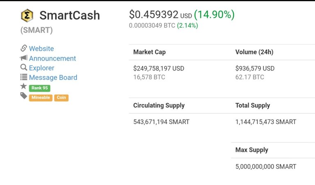Screen dimensions: 315x185
Task: Click the tag icon next to Mineable
Action: [23, 96]
